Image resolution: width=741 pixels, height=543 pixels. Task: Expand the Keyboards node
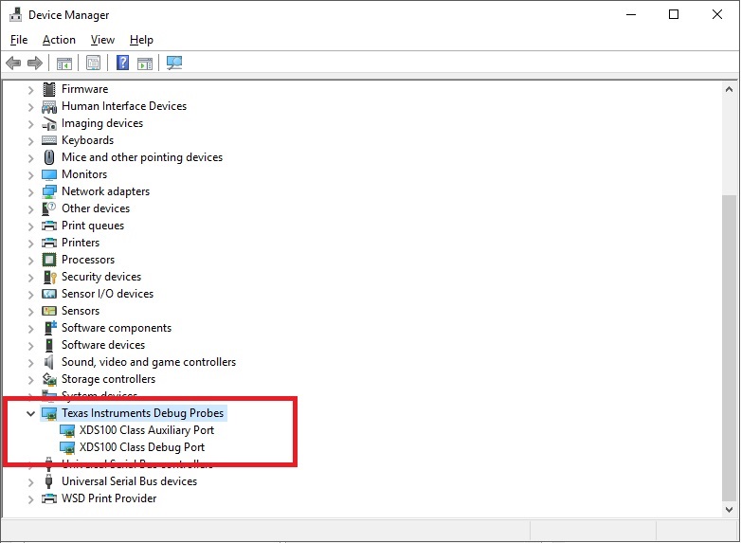[30, 141]
